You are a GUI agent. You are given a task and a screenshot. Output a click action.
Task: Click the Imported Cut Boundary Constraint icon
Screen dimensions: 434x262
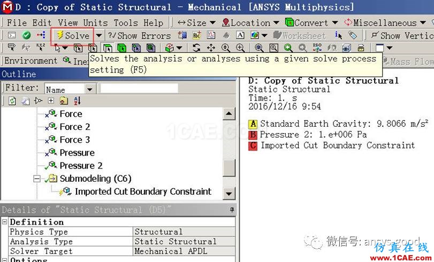tap(65, 191)
